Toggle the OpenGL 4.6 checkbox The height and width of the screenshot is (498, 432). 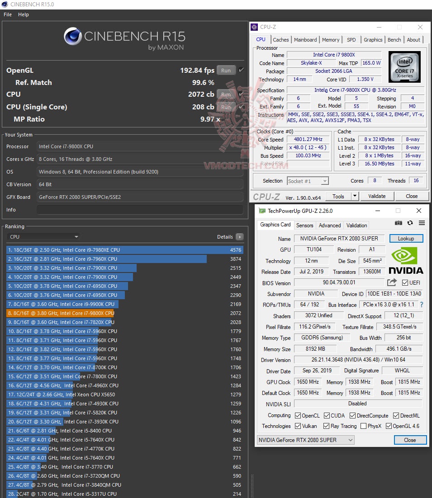pos(389,426)
